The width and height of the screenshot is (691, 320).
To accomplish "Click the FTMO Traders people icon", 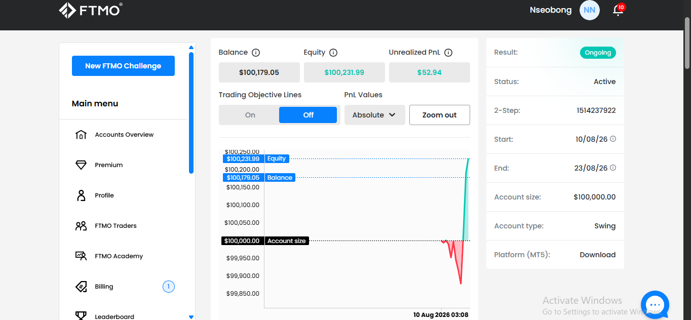I will pyautogui.click(x=81, y=226).
